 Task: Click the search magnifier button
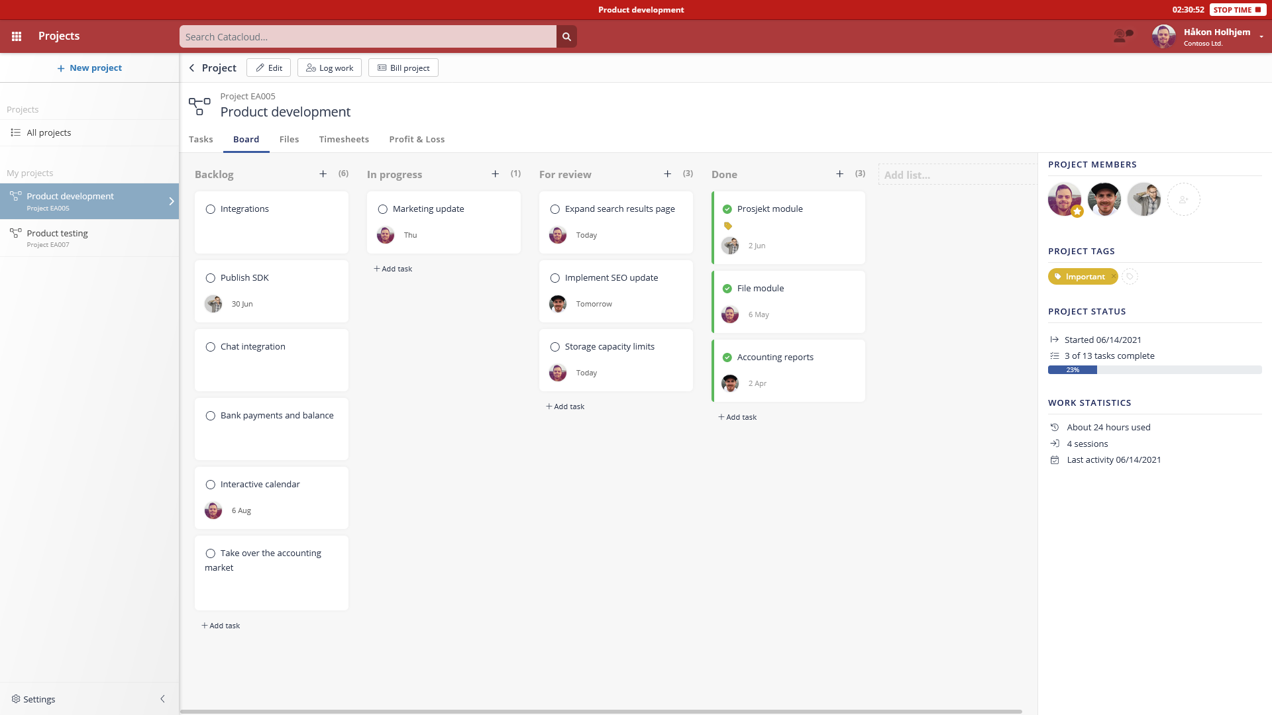coord(566,37)
